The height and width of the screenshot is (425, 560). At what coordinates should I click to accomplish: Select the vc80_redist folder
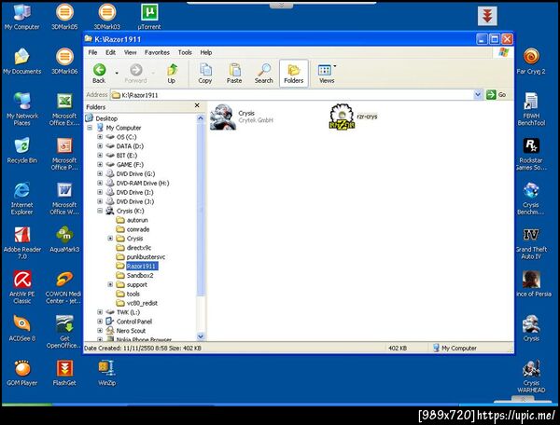(142, 304)
